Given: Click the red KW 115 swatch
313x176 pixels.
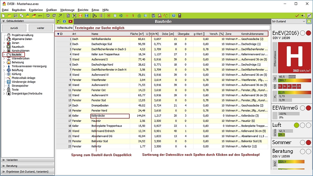Looking at the screenshot, I should 299,86.
